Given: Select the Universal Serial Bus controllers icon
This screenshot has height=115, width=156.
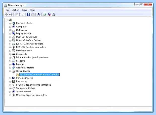Looking at the screenshot, I should [x=14, y=95].
